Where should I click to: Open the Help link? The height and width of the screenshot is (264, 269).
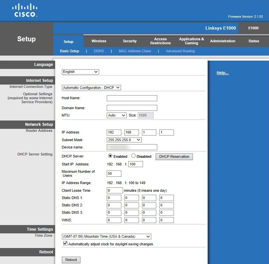pyautogui.click(x=222, y=73)
